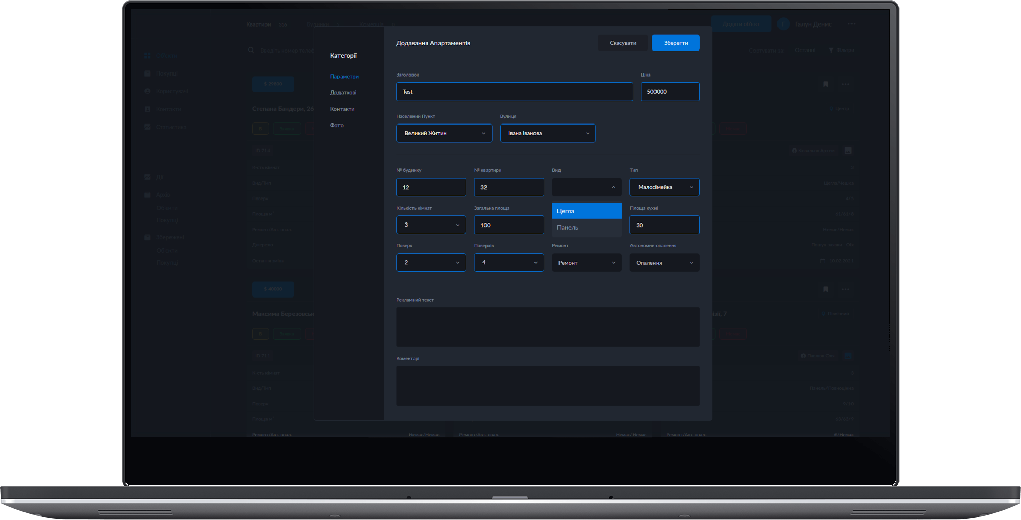Click into the Рекламний текст textarea
Image resolution: width=1021 pixels, height=520 pixels.
pos(547,327)
